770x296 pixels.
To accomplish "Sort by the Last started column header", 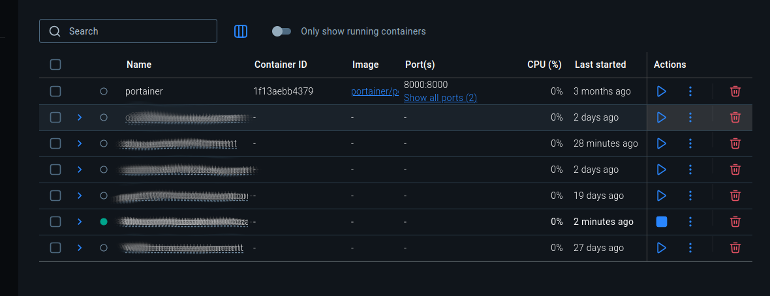I will 600,65.
